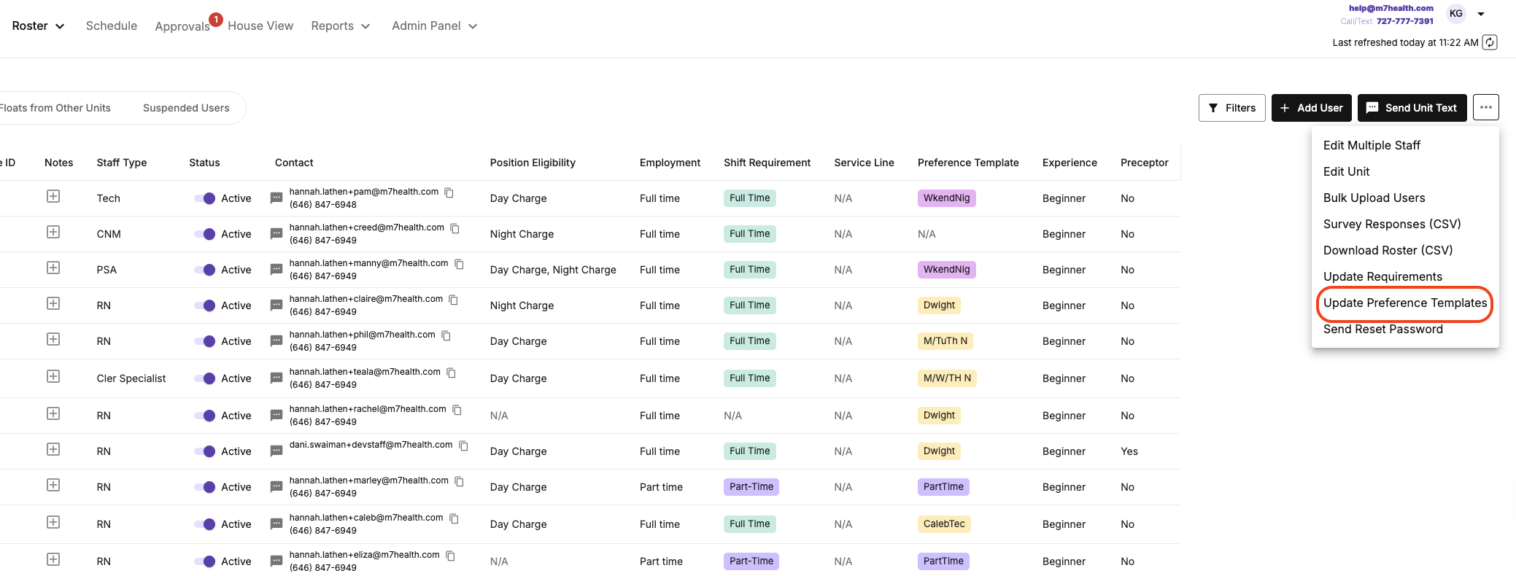
Task: Add a note on the Cler Specialist row
Action: [53, 377]
